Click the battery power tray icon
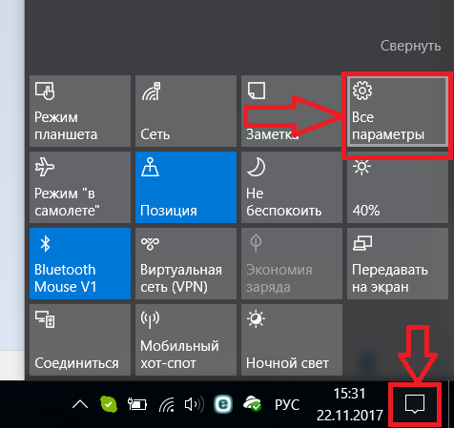 point(137,404)
